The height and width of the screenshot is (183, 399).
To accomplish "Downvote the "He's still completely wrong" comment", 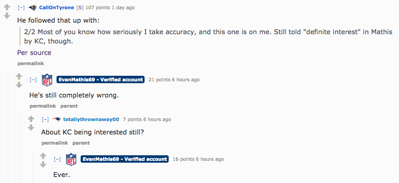I will tap(19, 85).
